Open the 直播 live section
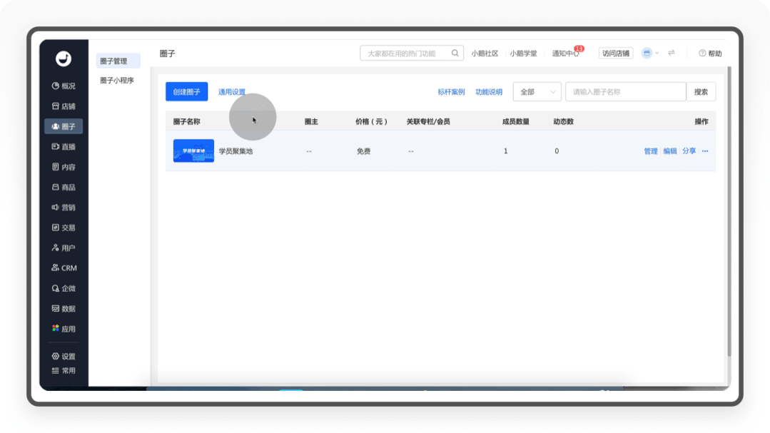This screenshot has width=770, height=433. point(64,146)
